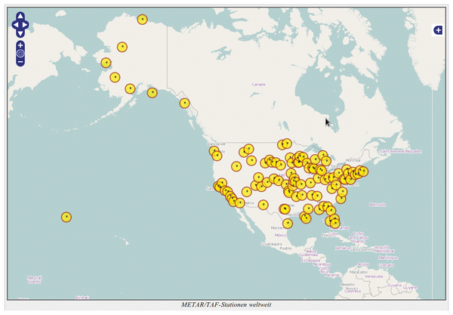Pan the map east with right arrow
This screenshot has width=453, height=315.
26,25
